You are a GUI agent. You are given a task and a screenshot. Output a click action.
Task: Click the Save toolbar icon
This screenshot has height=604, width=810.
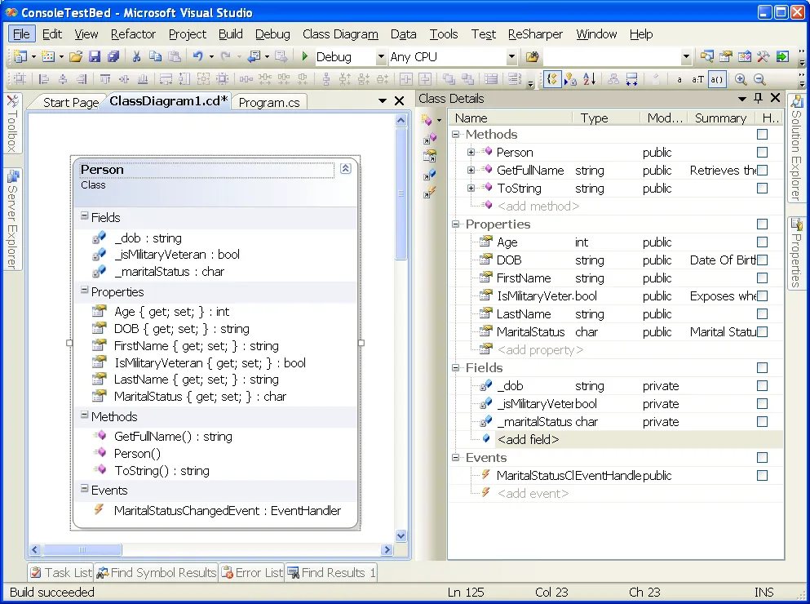(95, 57)
